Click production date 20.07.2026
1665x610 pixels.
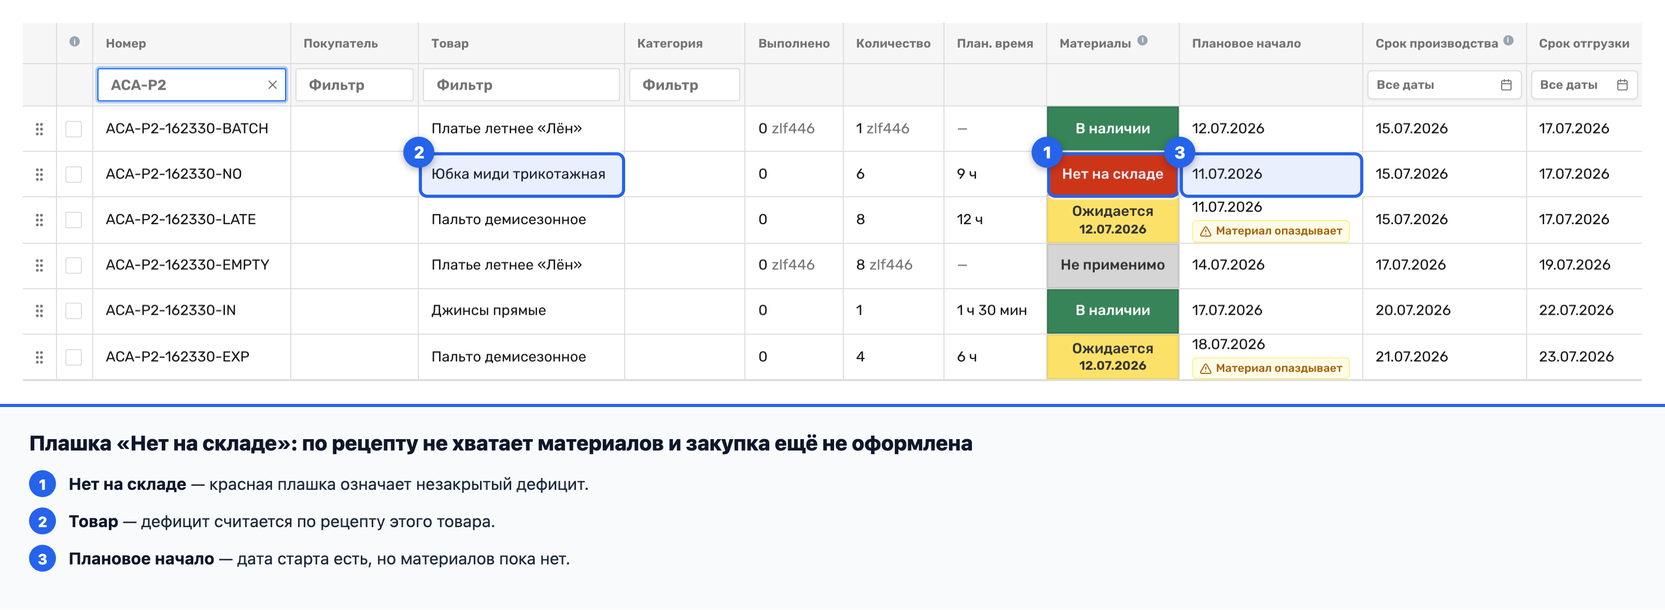(x=1413, y=311)
